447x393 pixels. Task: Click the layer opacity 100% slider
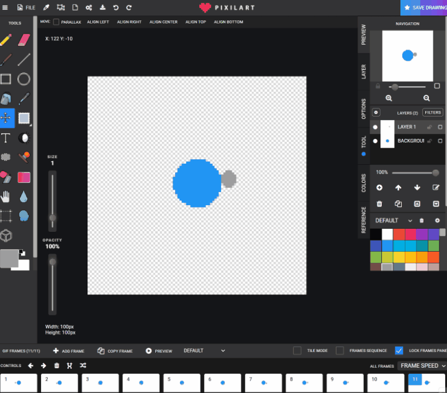pyautogui.click(x=415, y=172)
